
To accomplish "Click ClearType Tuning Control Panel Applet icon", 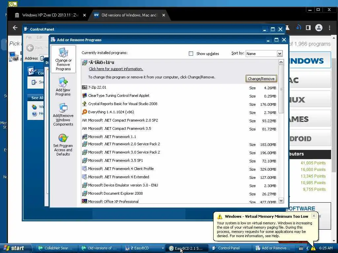I will (x=84, y=96).
